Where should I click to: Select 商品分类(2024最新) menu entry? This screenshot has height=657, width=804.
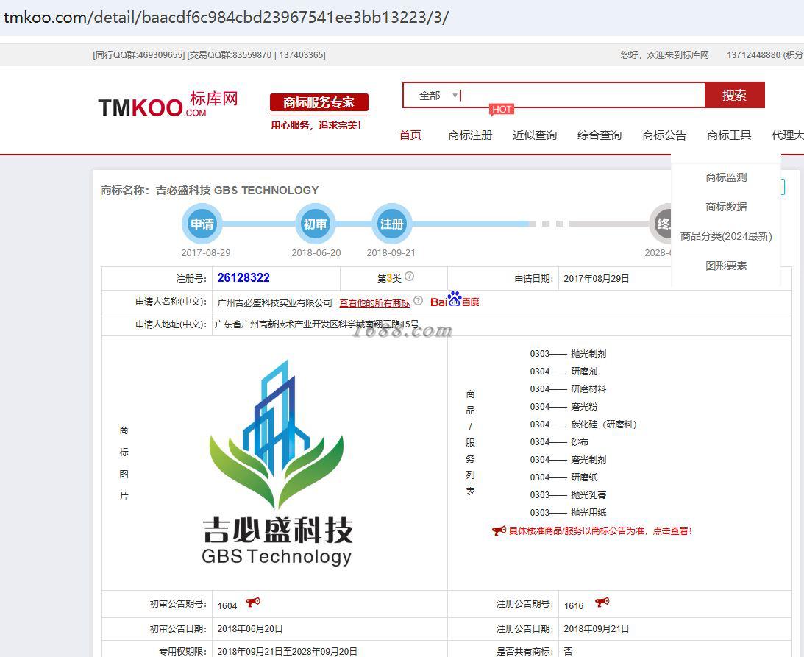726,236
